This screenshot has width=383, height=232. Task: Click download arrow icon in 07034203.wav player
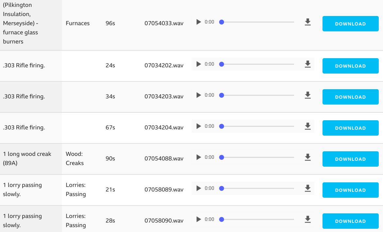tap(308, 95)
